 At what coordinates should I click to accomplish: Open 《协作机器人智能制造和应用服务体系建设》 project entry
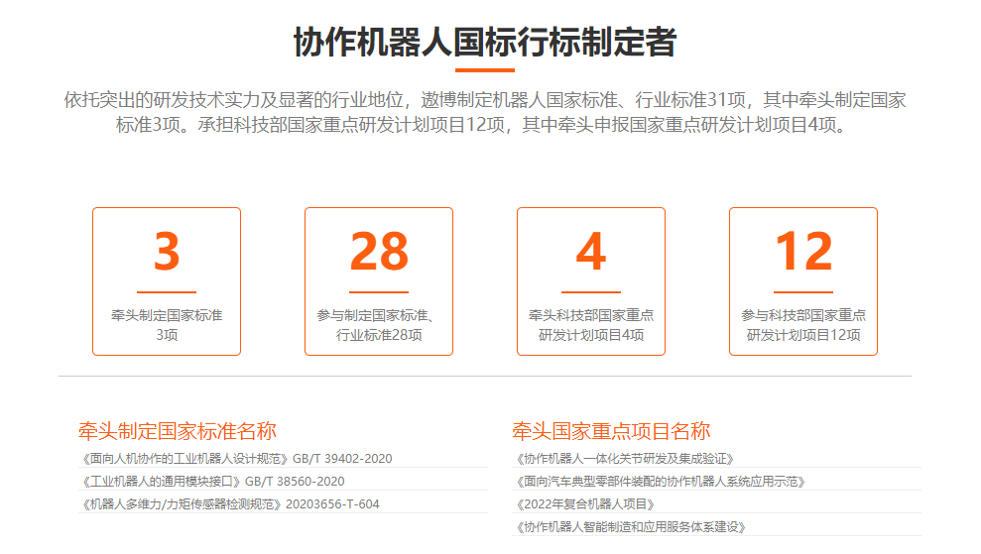(630, 527)
